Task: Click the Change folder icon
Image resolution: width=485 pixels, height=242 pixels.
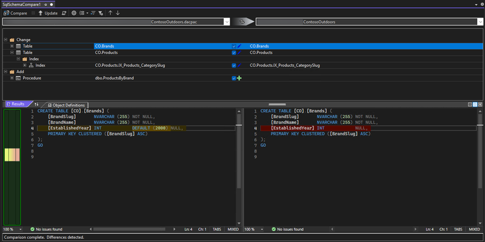Action: click(x=12, y=40)
